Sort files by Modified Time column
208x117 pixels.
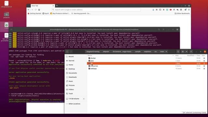pos(194,56)
